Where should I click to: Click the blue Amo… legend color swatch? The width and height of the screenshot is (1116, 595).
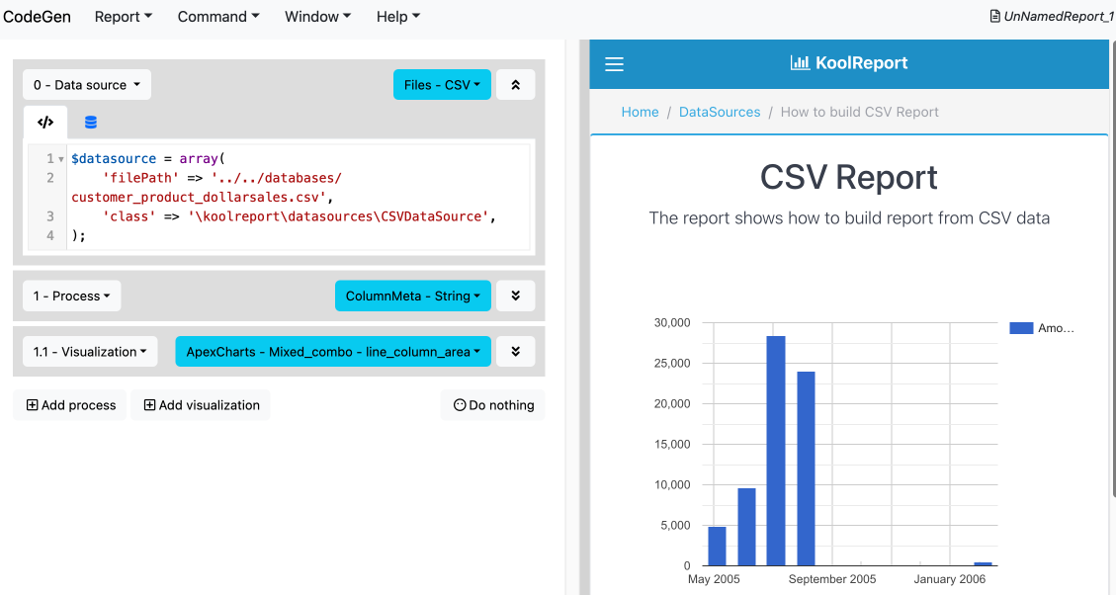[1021, 328]
